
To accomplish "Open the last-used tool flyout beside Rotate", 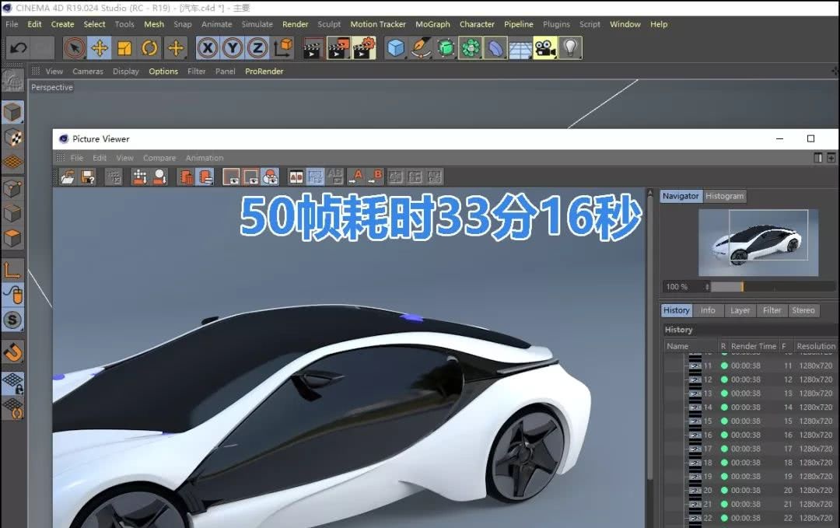I will 175,48.
